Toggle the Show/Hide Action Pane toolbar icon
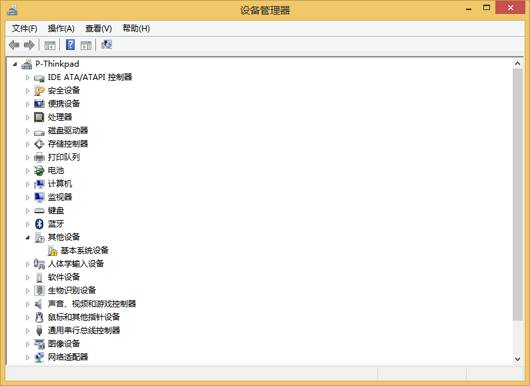Viewport: 530px width, 386px height. click(x=86, y=45)
